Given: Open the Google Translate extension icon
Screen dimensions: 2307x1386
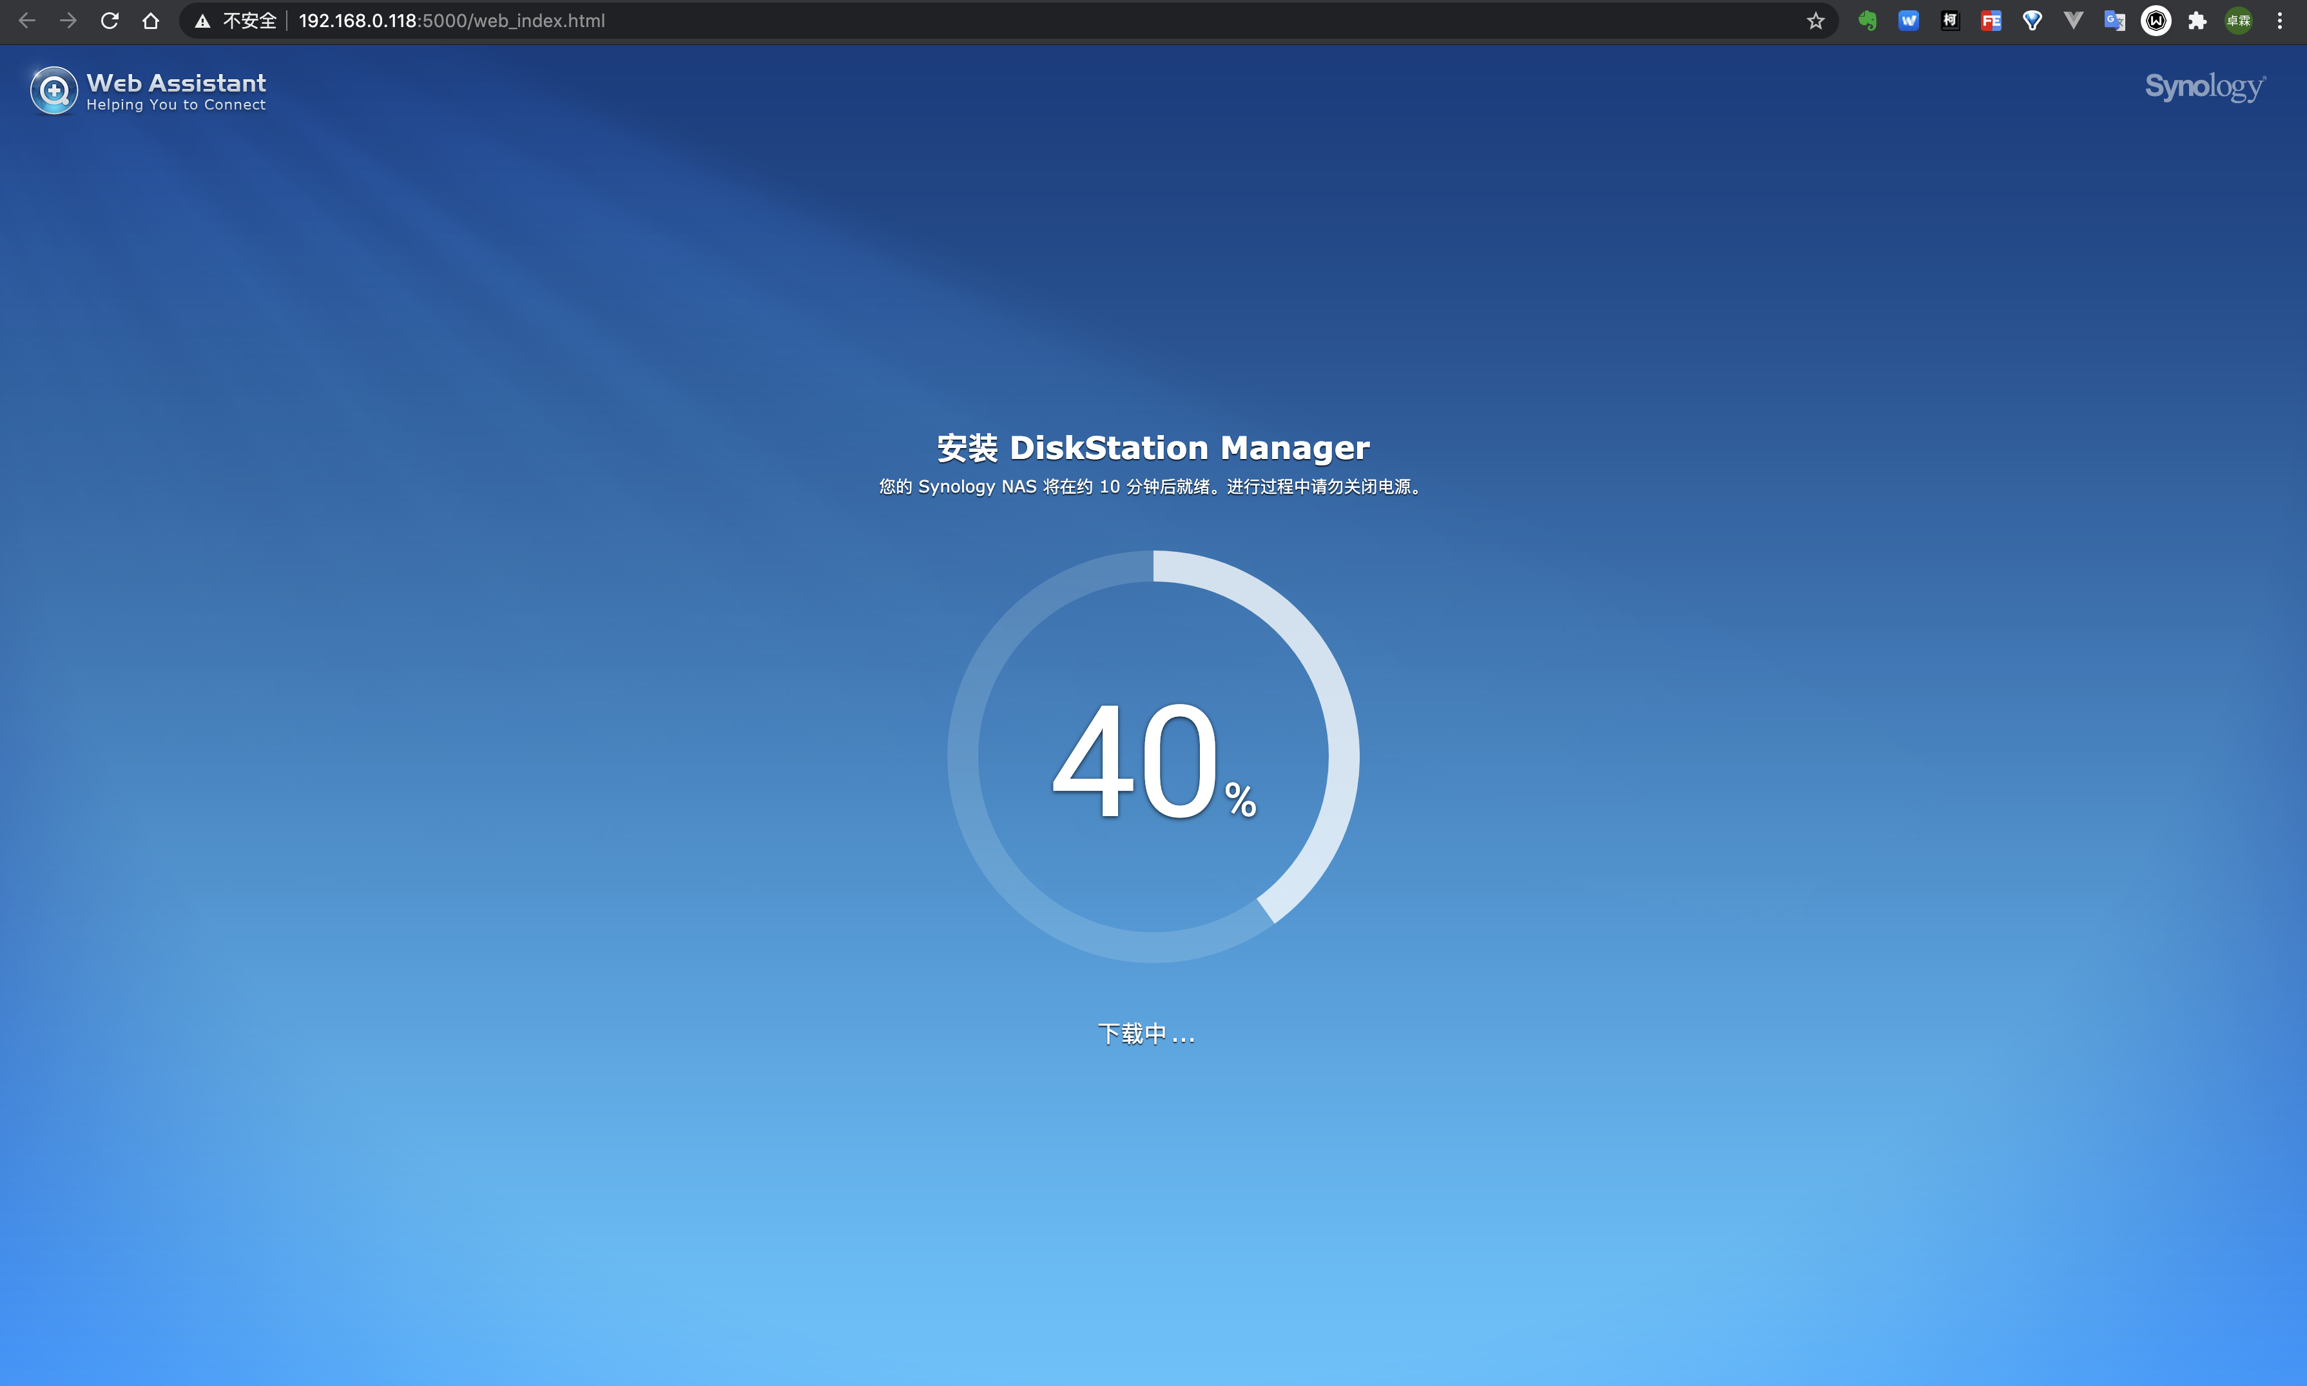Looking at the screenshot, I should [x=2115, y=21].
